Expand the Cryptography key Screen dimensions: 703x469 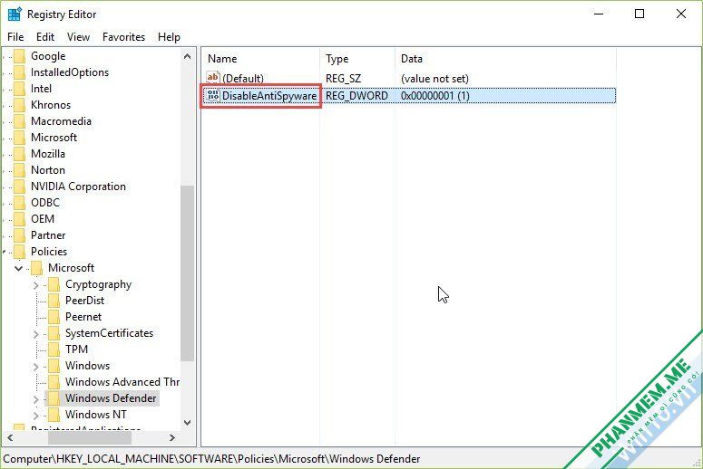point(36,285)
